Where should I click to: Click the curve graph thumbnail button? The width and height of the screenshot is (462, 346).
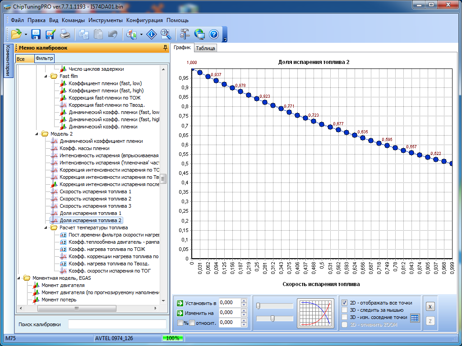coord(316,312)
